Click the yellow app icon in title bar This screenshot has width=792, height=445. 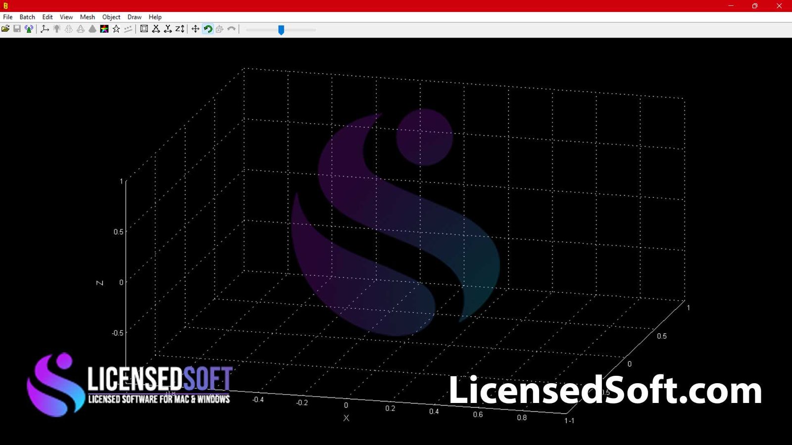pos(5,6)
